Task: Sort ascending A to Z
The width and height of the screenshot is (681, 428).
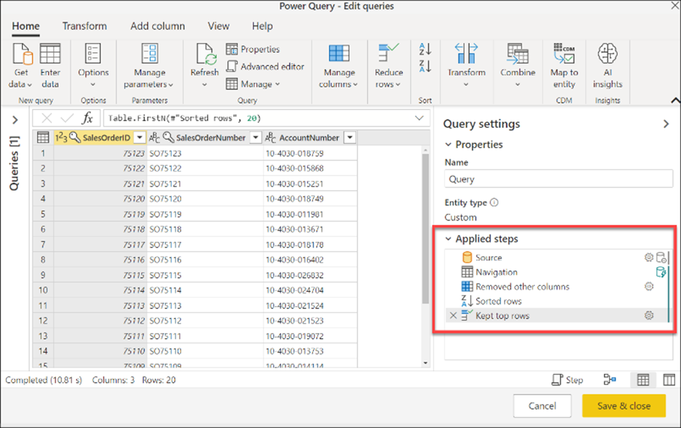Action: coord(425,50)
